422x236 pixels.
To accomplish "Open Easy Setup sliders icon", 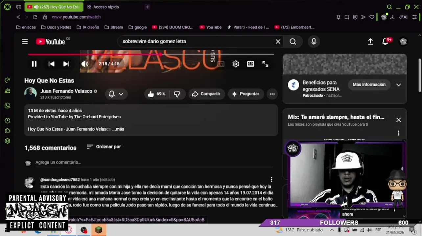I will (415, 17).
